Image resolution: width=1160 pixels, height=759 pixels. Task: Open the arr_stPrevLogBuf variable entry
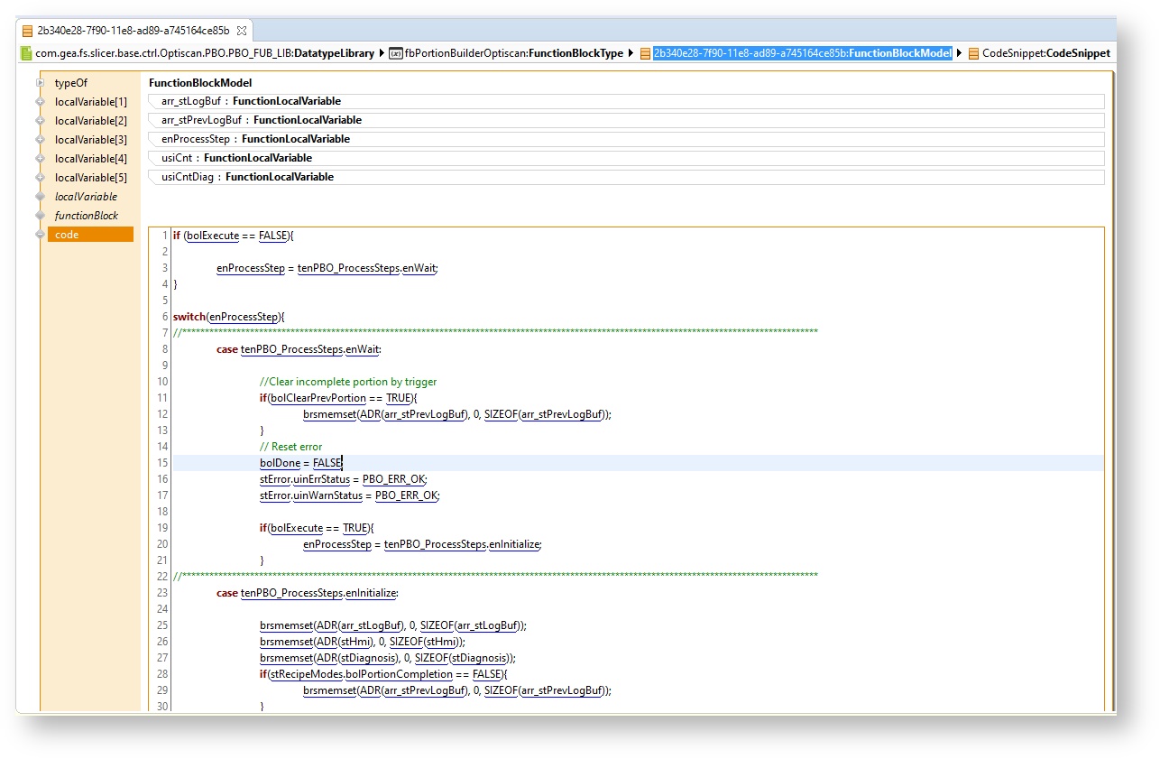pyautogui.click(x=262, y=120)
